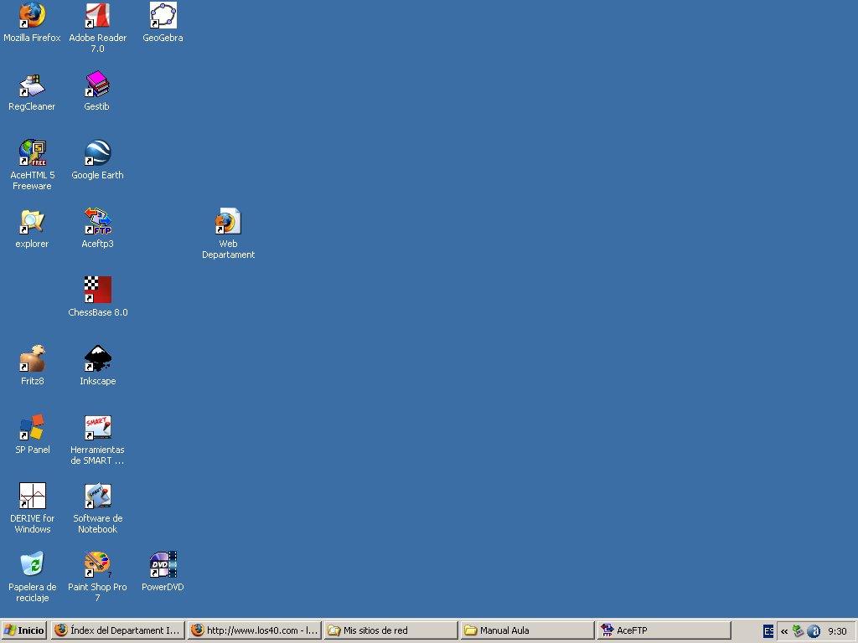Click the ChessBase 8.0 icon
858x643 pixels.
tap(97, 291)
